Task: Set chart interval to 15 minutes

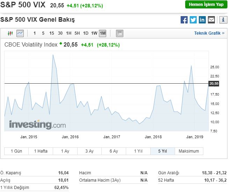Action: tap(52, 33)
